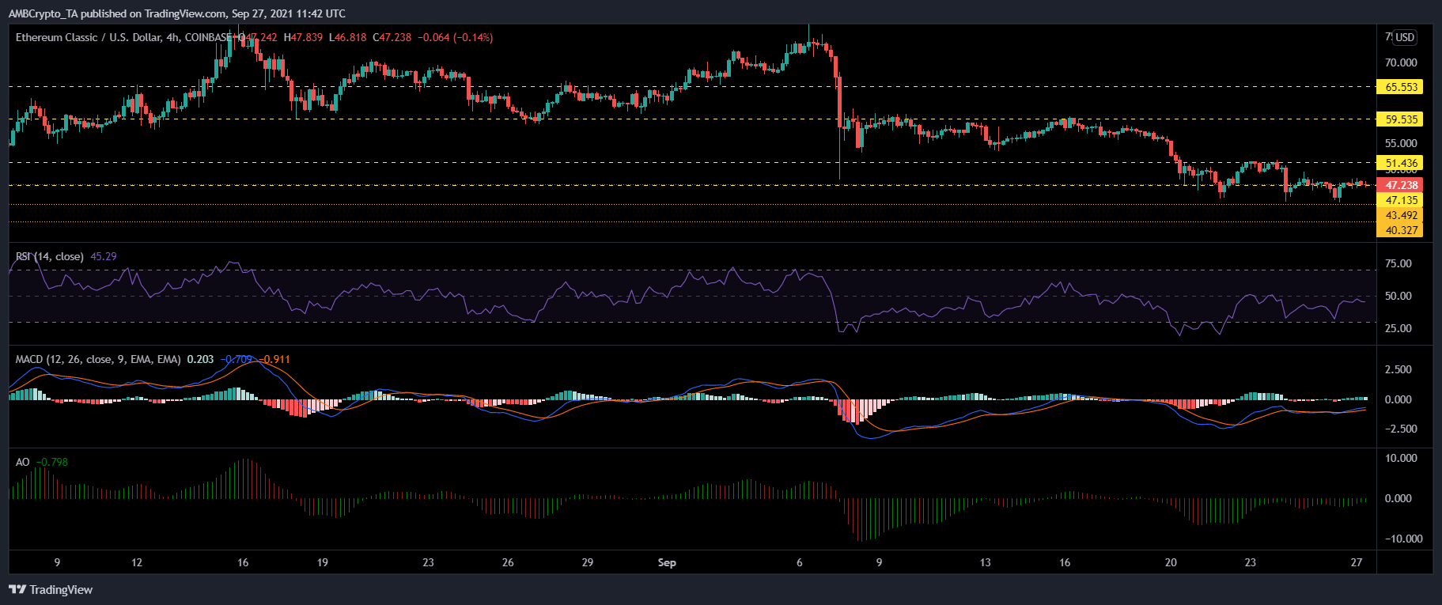The image size is (1442, 605).
Task: Click the MACD histogram value 0.203
Action: pos(200,359)
